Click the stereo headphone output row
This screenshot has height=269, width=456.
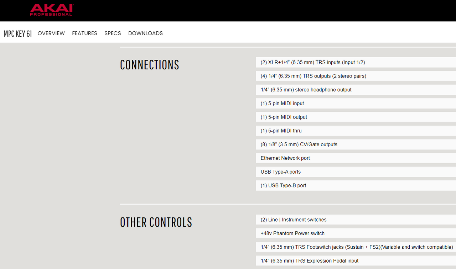tap(356, 90)
